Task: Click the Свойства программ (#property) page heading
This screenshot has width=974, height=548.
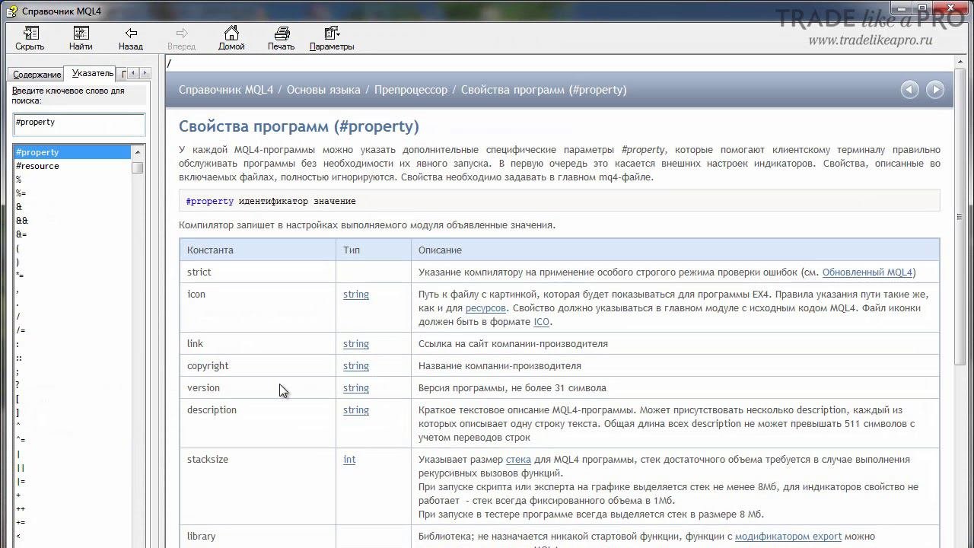Action: click(x=299, y=126)
